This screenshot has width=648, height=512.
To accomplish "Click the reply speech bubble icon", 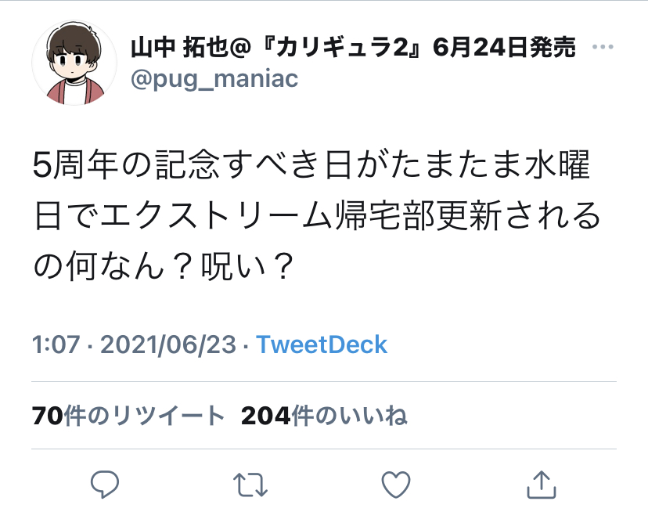I will tap(105, 484).
